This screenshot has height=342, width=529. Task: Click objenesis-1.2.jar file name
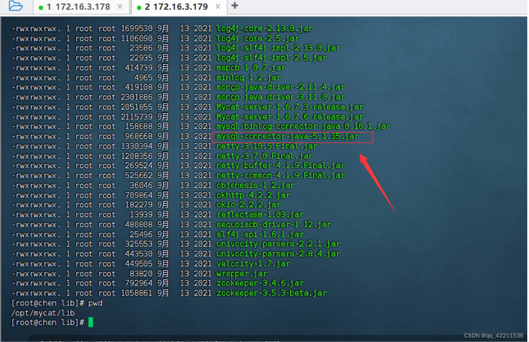[255, 185]
